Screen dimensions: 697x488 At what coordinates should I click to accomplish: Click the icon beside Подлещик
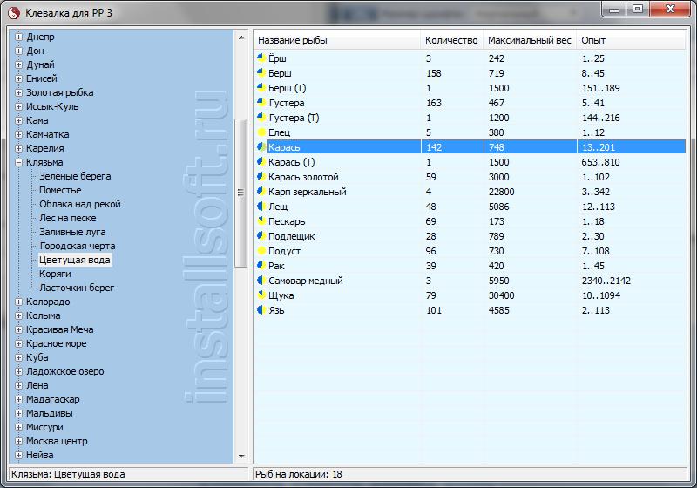click(x=261, y=235)
